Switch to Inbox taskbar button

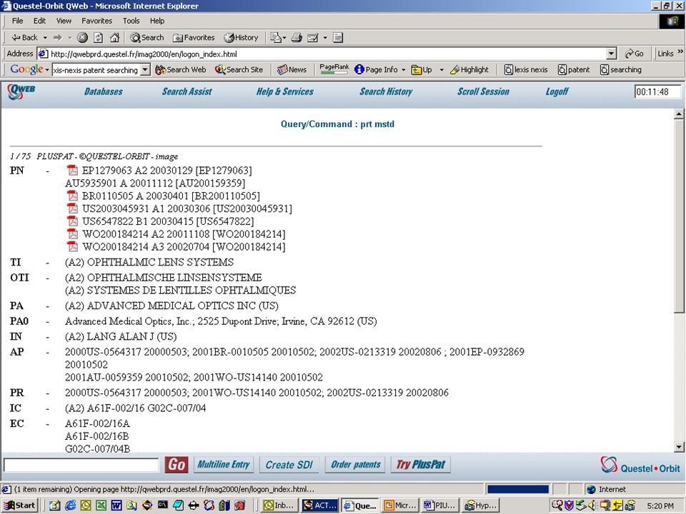pyautogui.click(x=279, y=505)
